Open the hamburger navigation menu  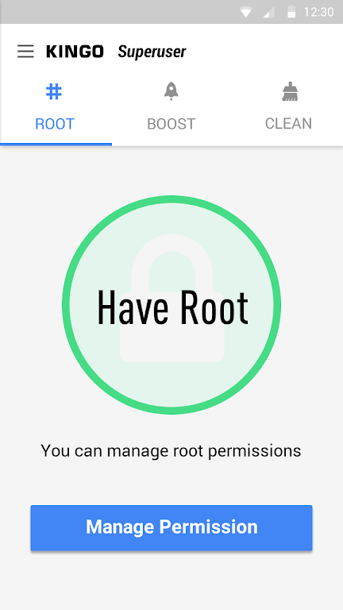(25, 52)
